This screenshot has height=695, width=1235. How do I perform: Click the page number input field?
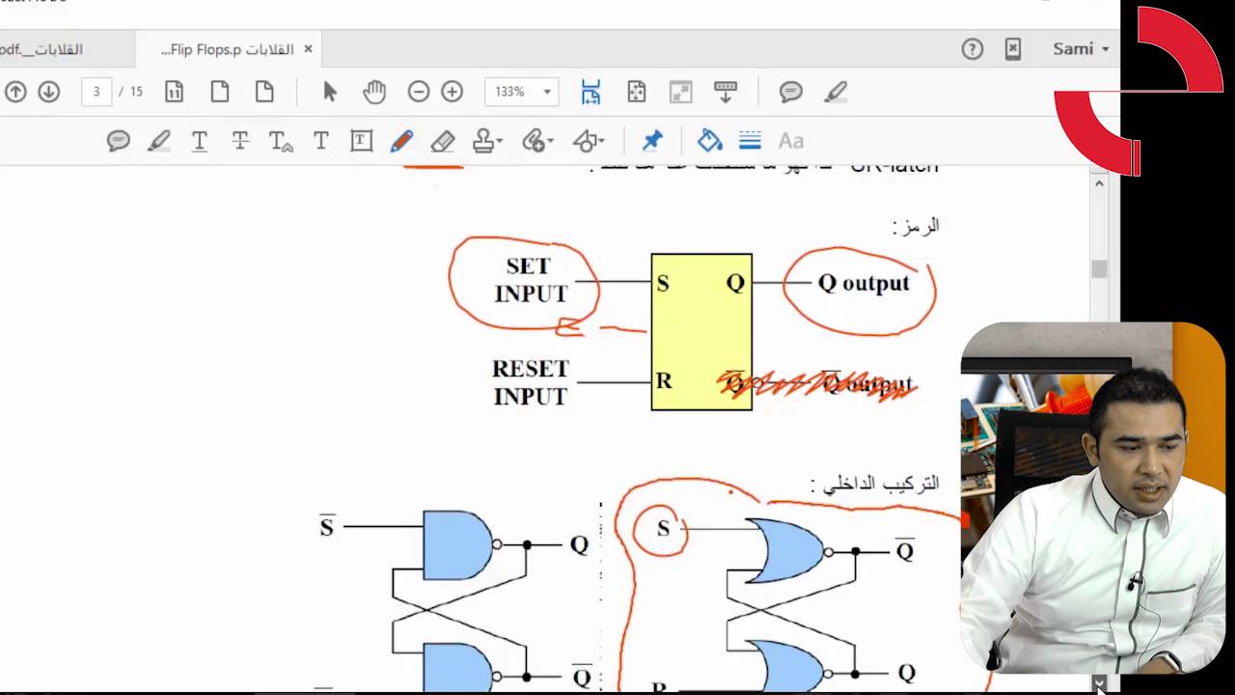tap(96, 92)
